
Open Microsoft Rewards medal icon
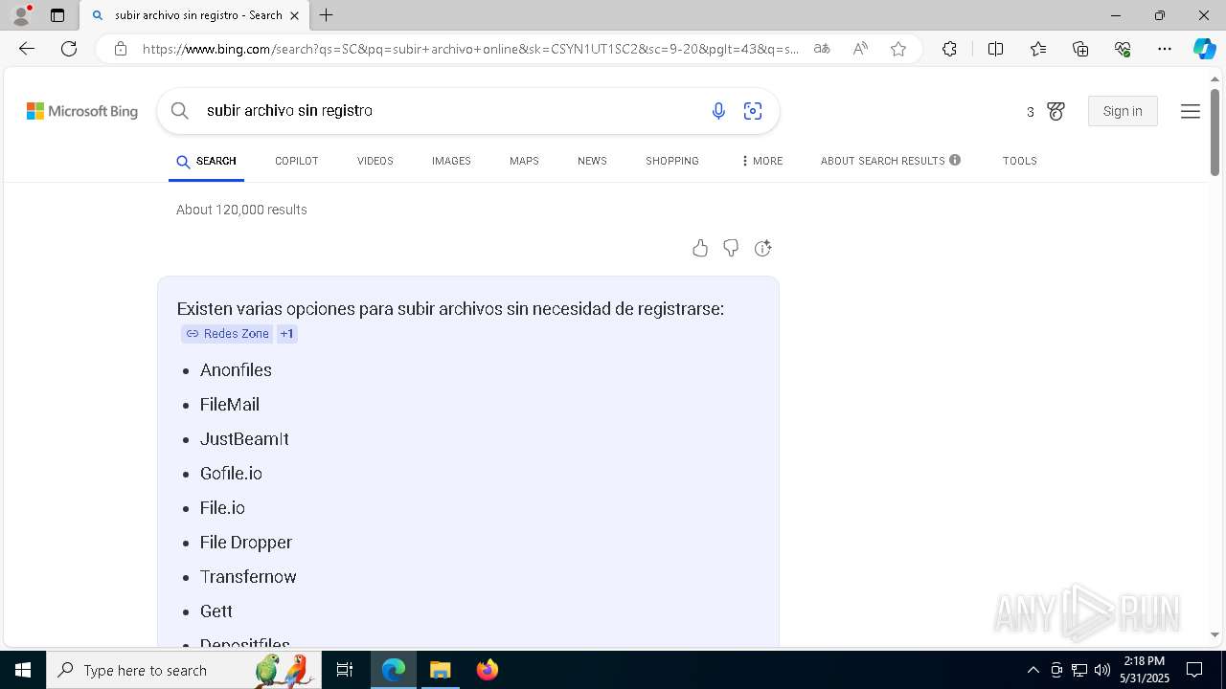tap(1056, 112)
